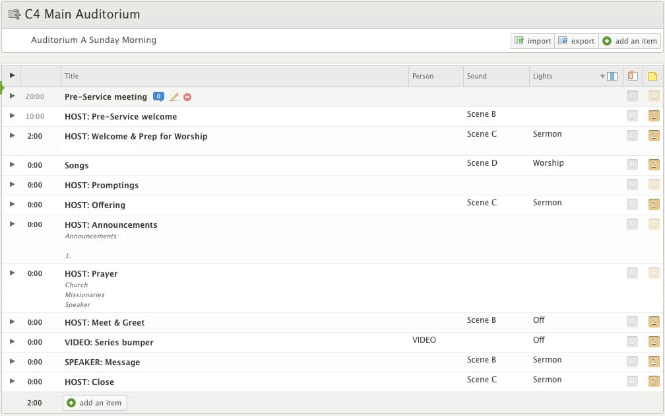Expand Pre-Service meeting row
Screen dimensions: 665x416
(13, 96)
